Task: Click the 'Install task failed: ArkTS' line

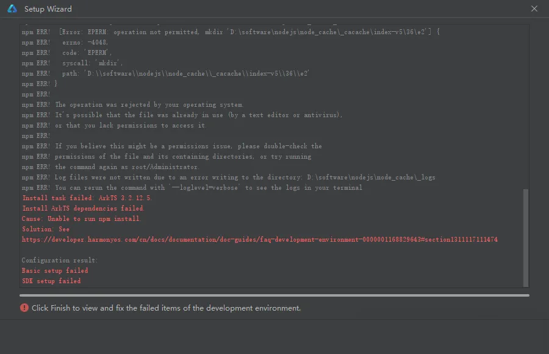Action: pyautogui.click(x=87, y=198)
